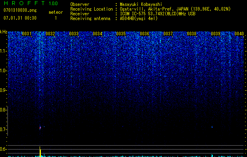
Task: Click the 0036 time marker
Action: [145, 34]
